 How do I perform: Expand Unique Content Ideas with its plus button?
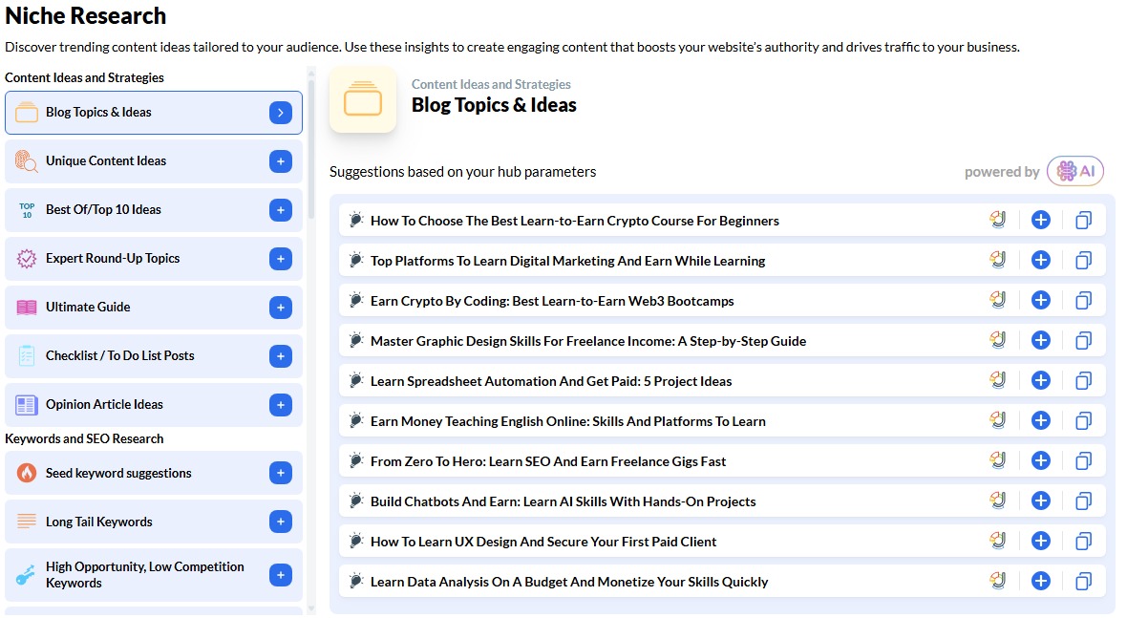pos(280,161)
